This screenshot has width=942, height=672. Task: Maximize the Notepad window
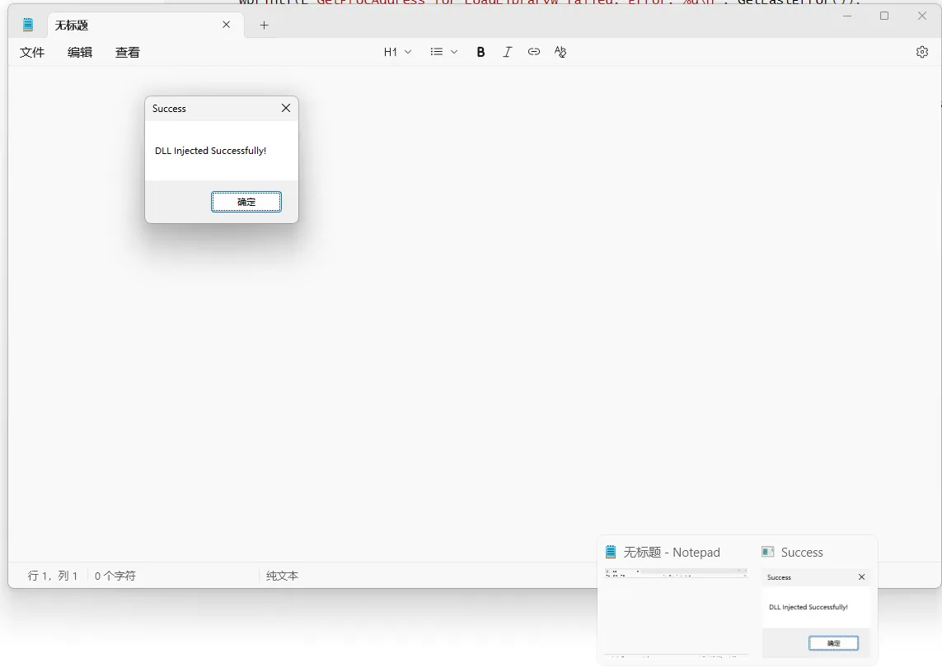[x=884, y=16]
